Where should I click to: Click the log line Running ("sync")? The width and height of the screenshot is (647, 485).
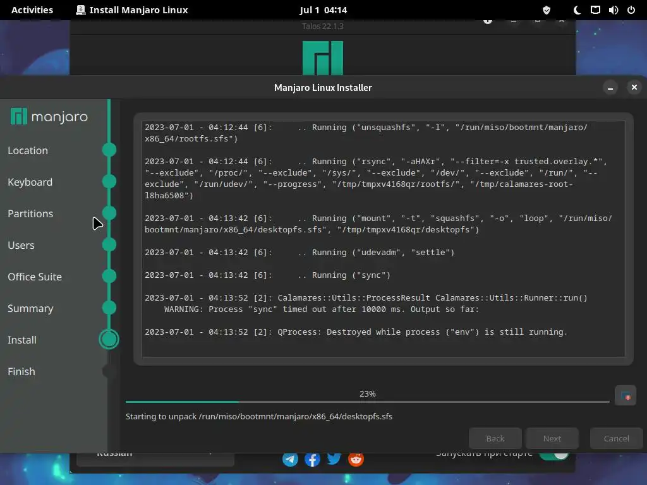coord(267,275)
